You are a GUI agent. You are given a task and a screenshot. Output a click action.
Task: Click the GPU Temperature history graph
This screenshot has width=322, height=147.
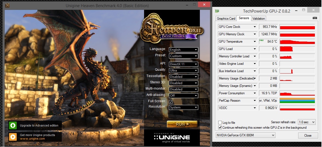pyautogui.click(x=297, y=42)
